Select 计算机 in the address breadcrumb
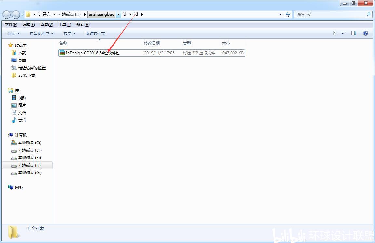This screenshot has width=375, height=243. pos(44,14)
